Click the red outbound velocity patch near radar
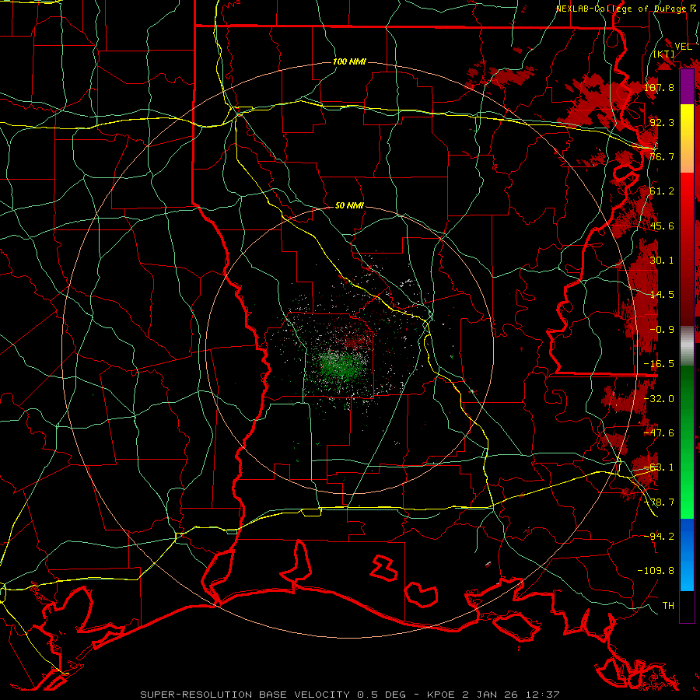The image size is (700, 700). point(357,341)
